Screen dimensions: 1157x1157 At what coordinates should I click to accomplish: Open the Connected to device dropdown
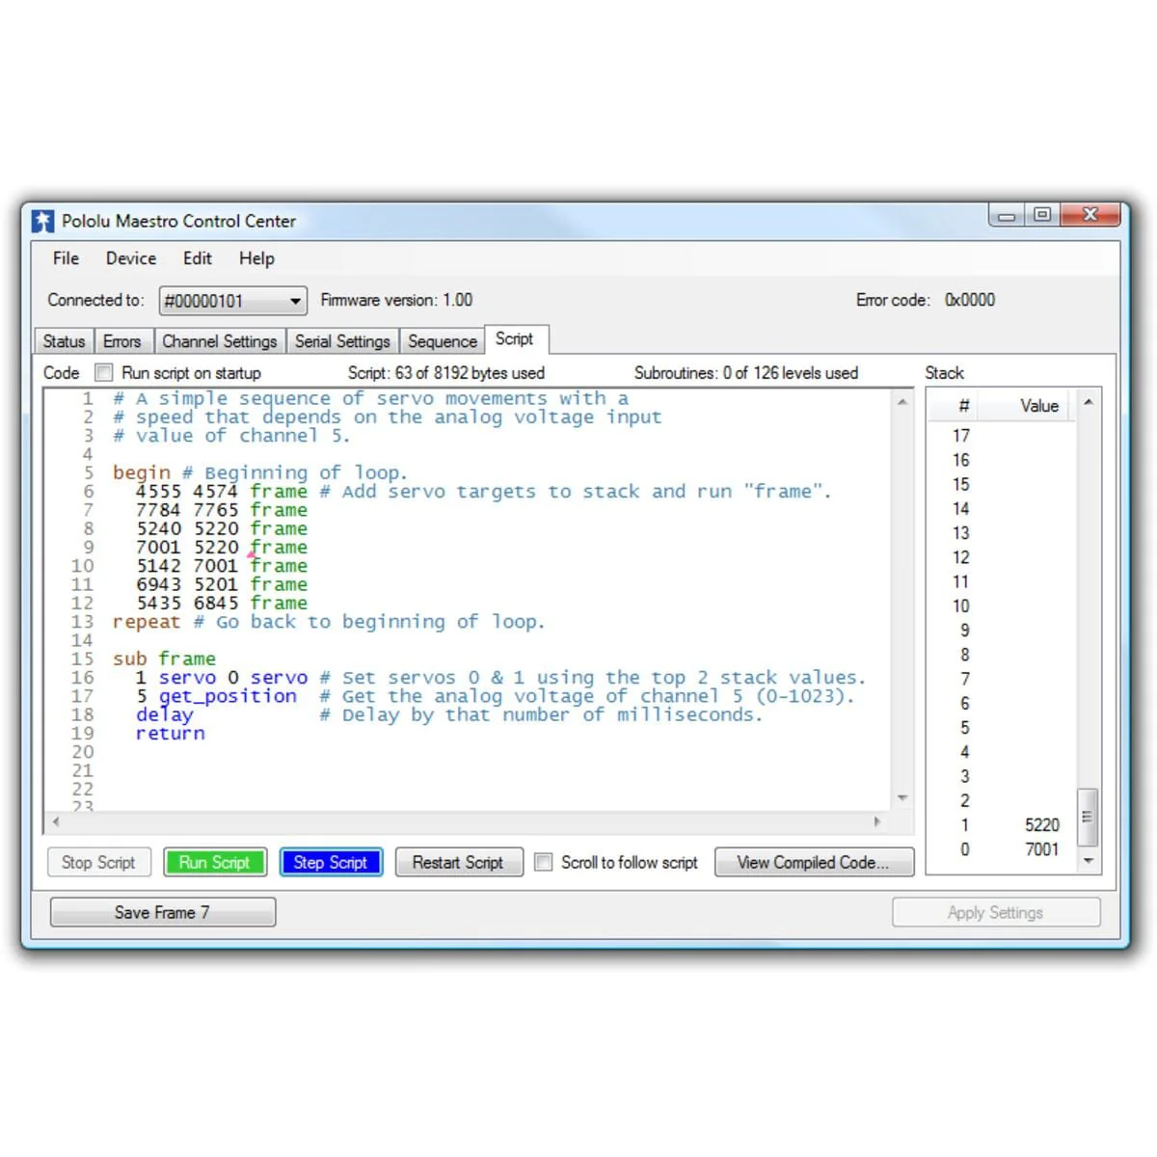click(x=294, y=301)
